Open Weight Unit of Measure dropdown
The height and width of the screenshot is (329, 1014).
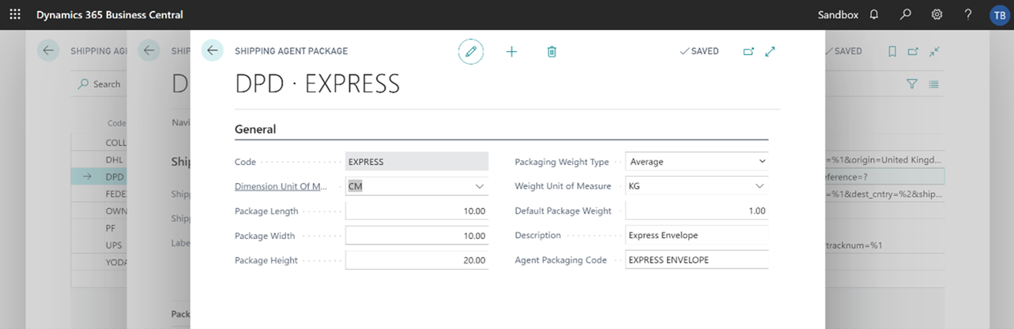760,186
